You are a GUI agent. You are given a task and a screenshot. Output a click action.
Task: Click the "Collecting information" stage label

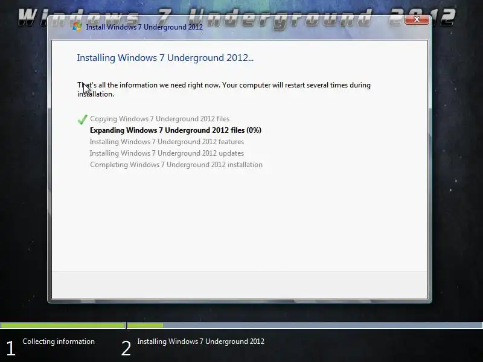coord(59,341)
